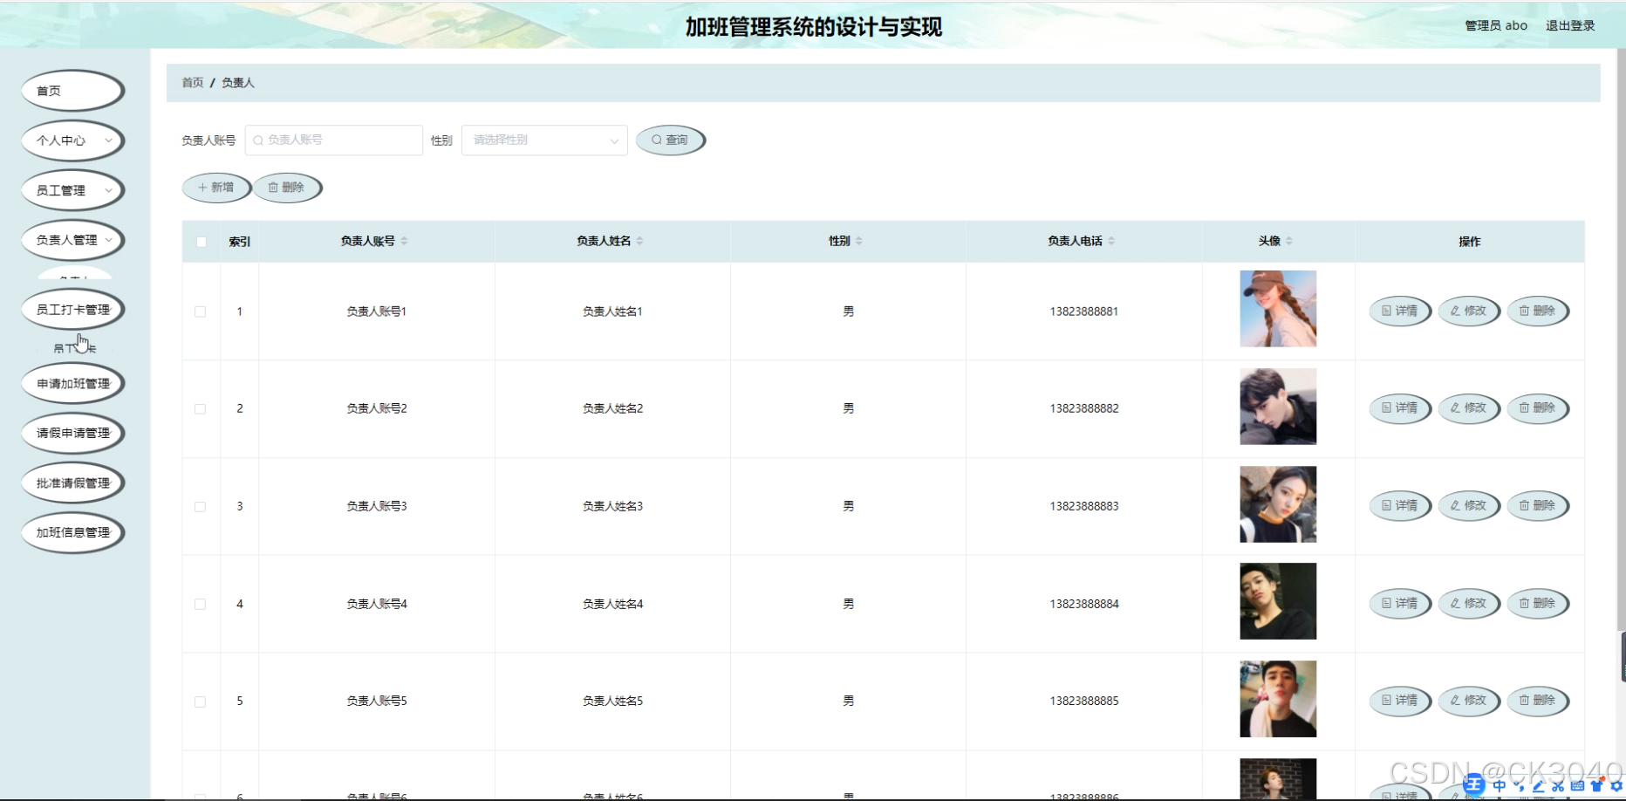The width and height of the screenshot is (1626, 801).
Task: Open screenshot tool scissors icon in input bar
Action: [1559, 787]
